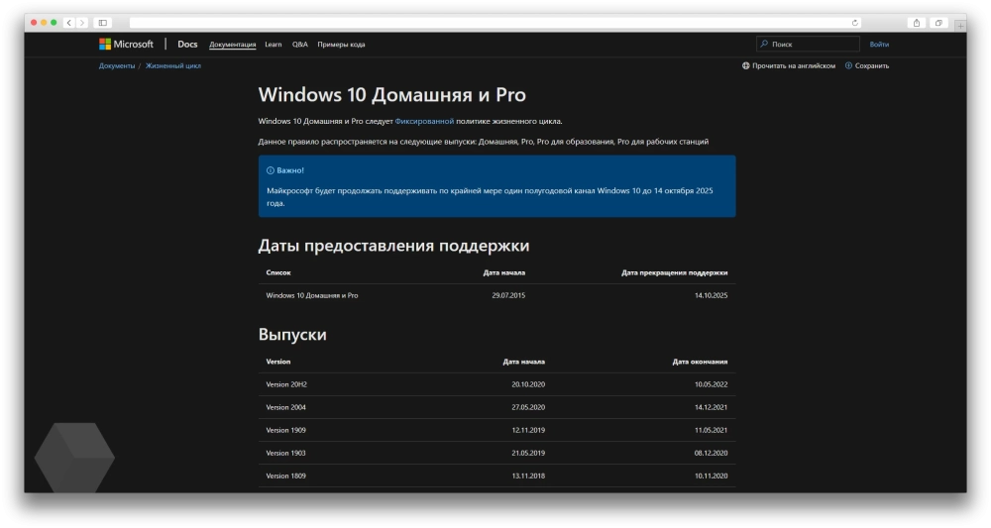The image size is (991, 528).
Task: Click the Microsoft logo
Action: [x=126, y=45]
